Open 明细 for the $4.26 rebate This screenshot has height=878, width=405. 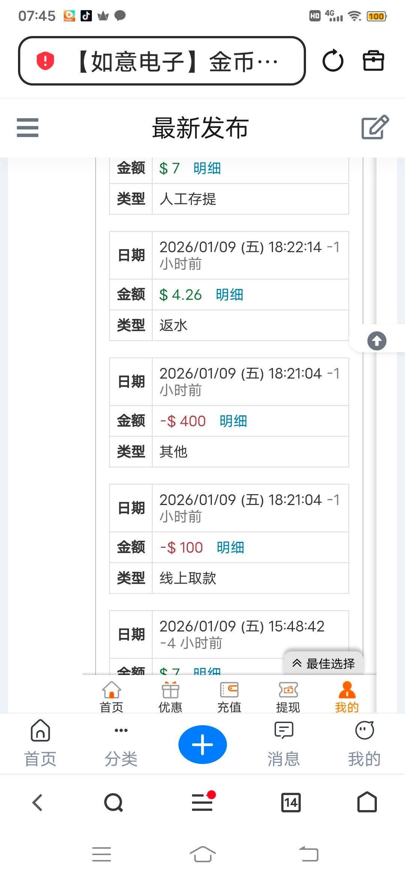coord(229,295)
